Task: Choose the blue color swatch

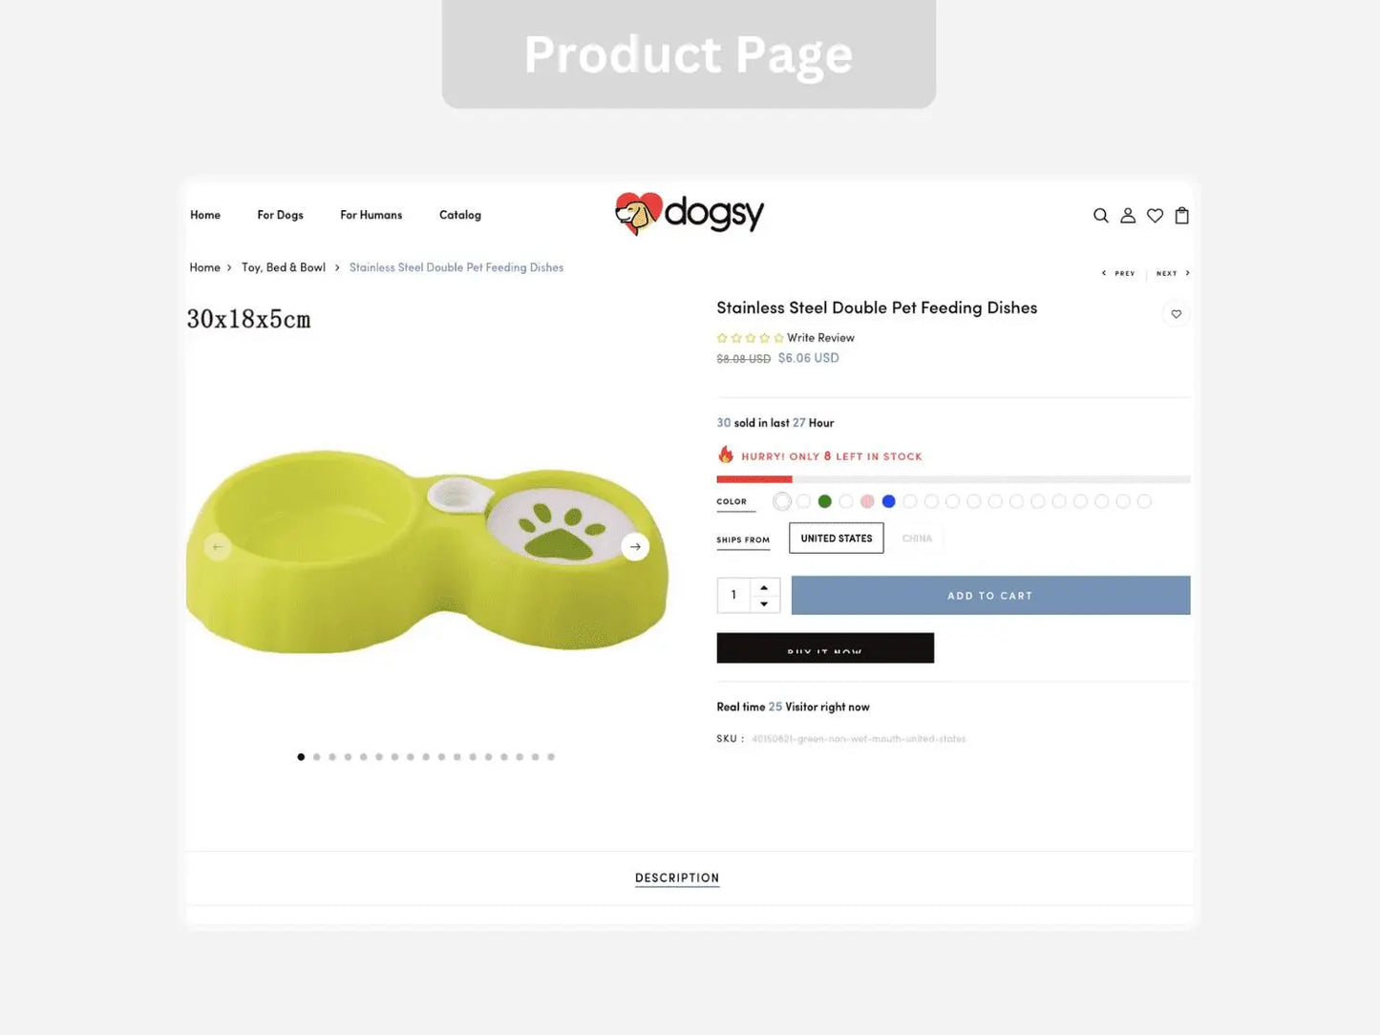Action: (x=889, y=501)
